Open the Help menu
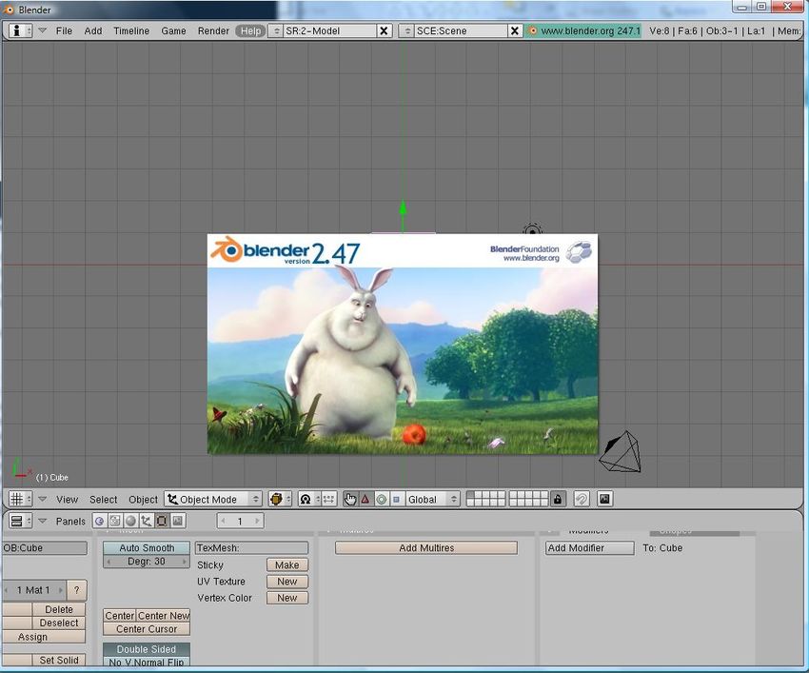Viewport: 809px width, 673px height. click(250, 31)
